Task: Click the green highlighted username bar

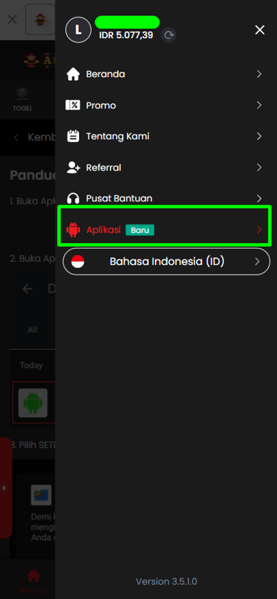Action: click(127, 22)
